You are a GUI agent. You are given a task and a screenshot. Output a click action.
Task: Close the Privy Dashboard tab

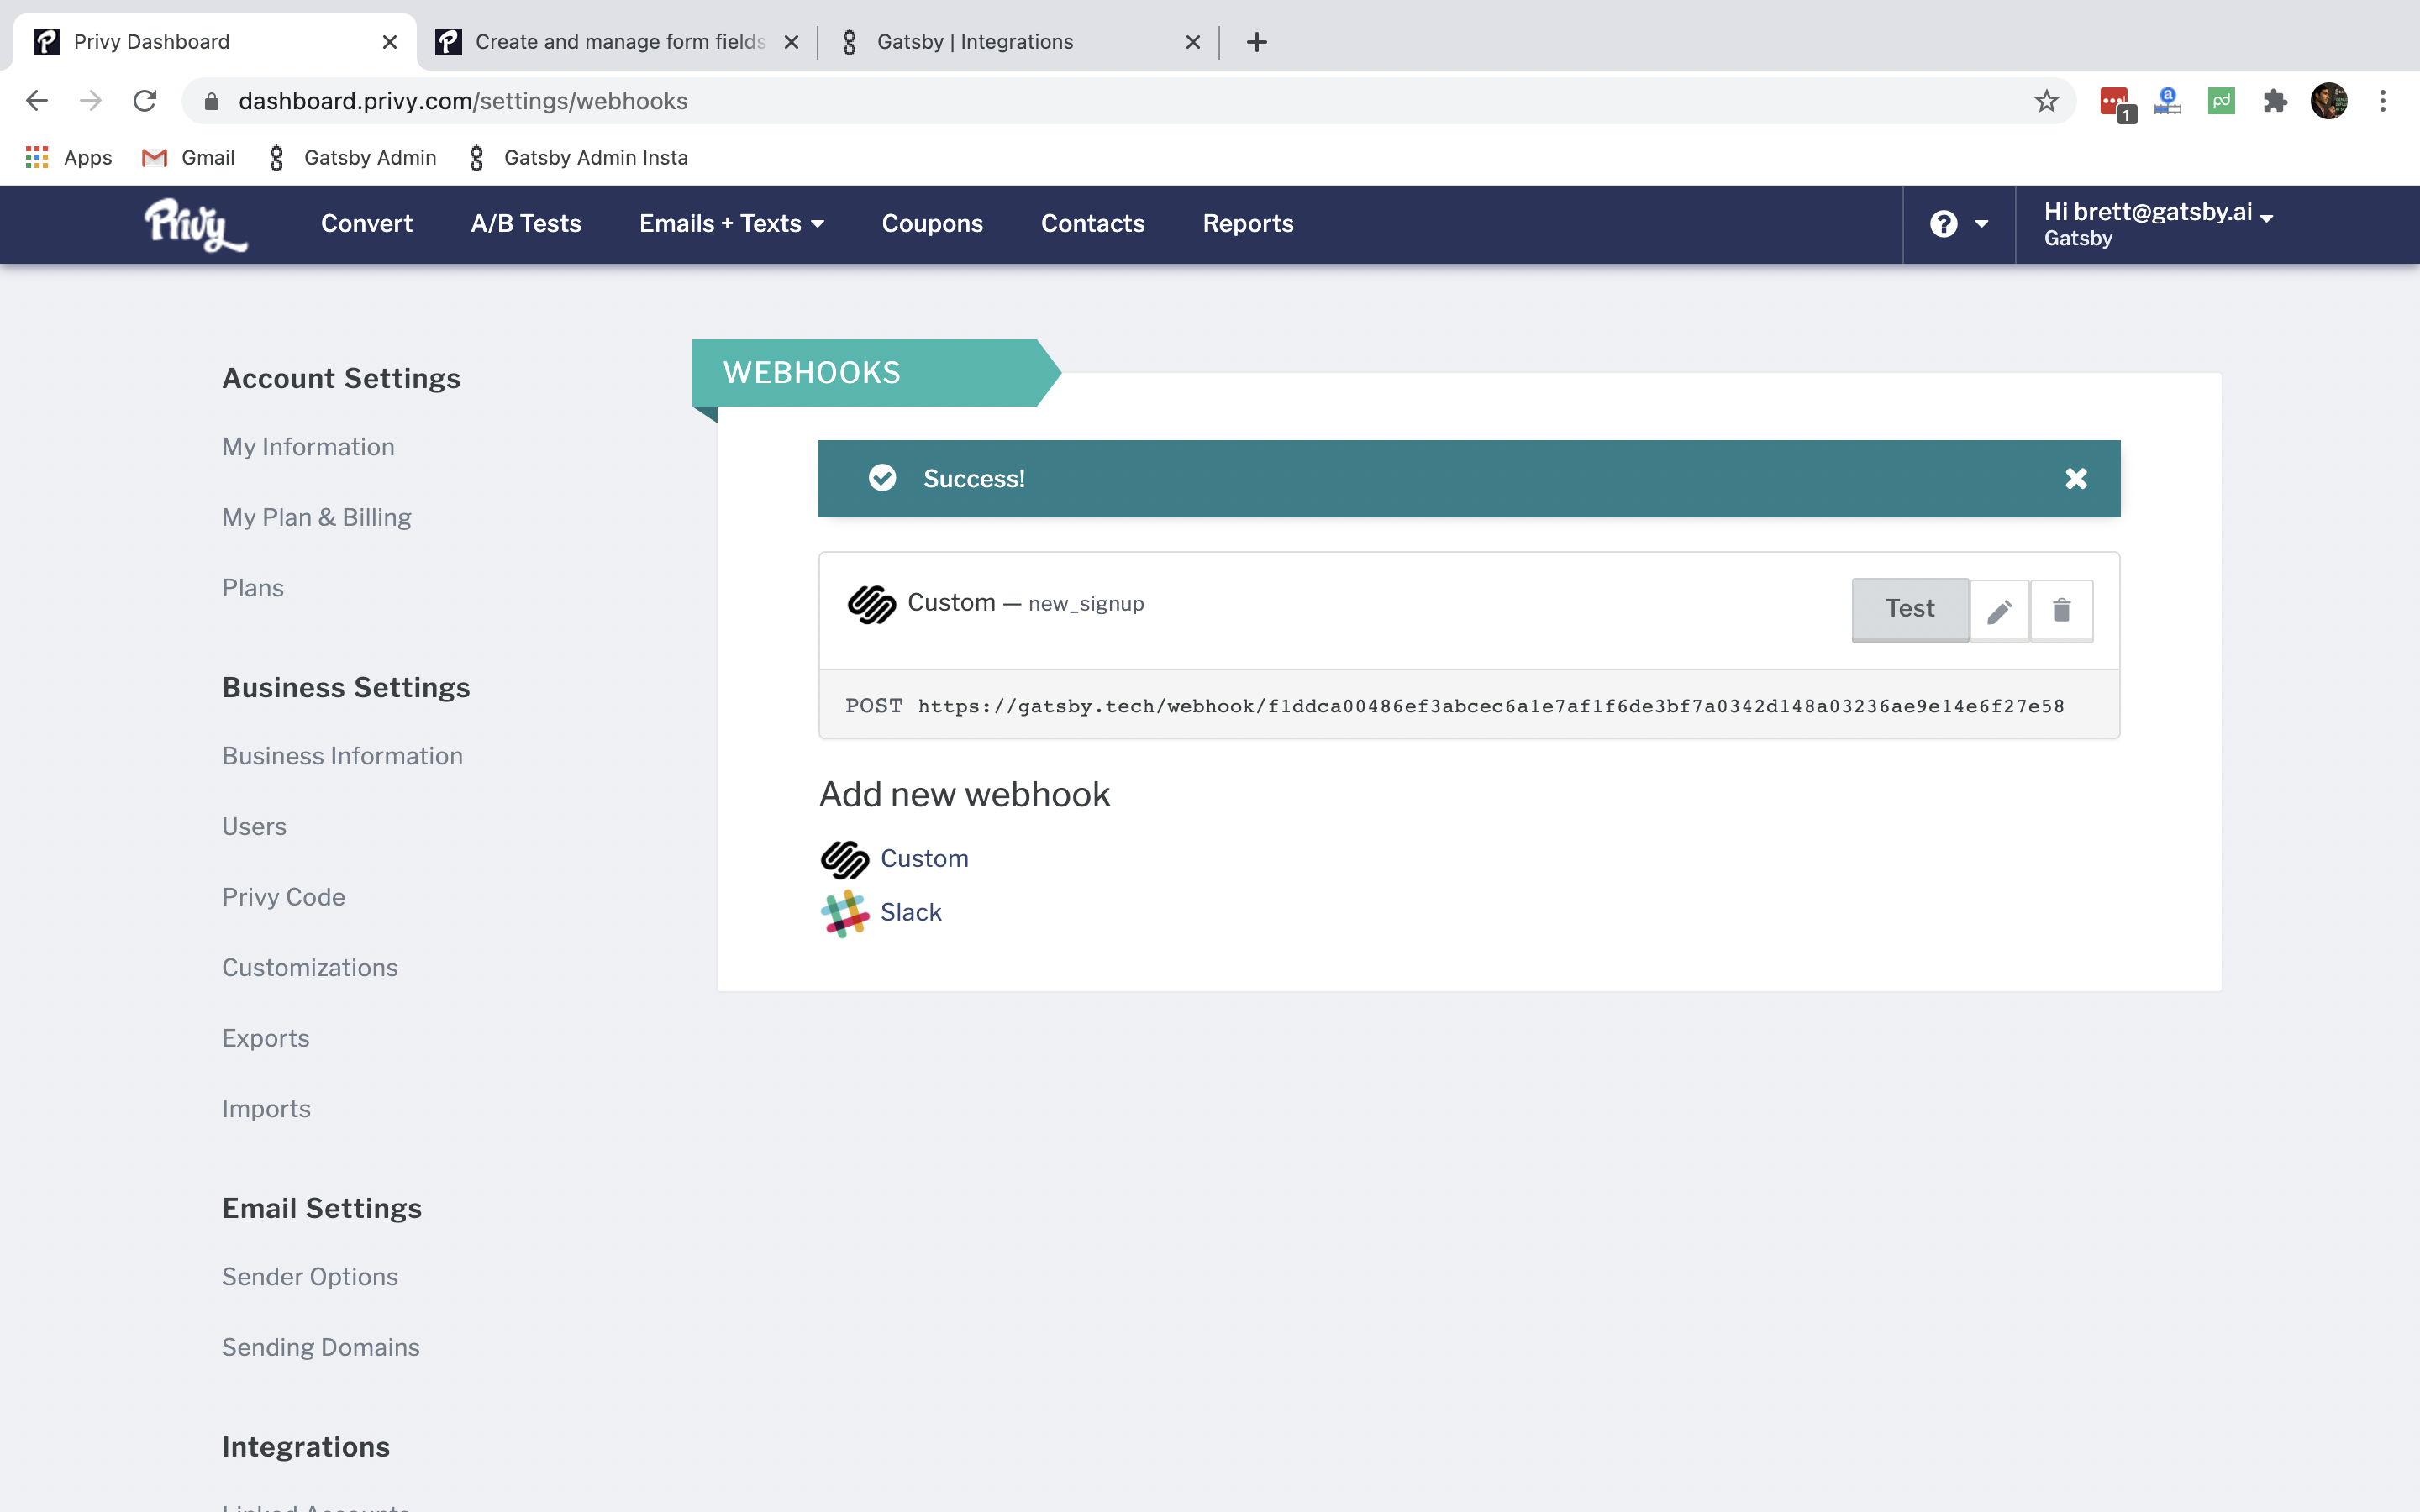[x=390, y=42]
